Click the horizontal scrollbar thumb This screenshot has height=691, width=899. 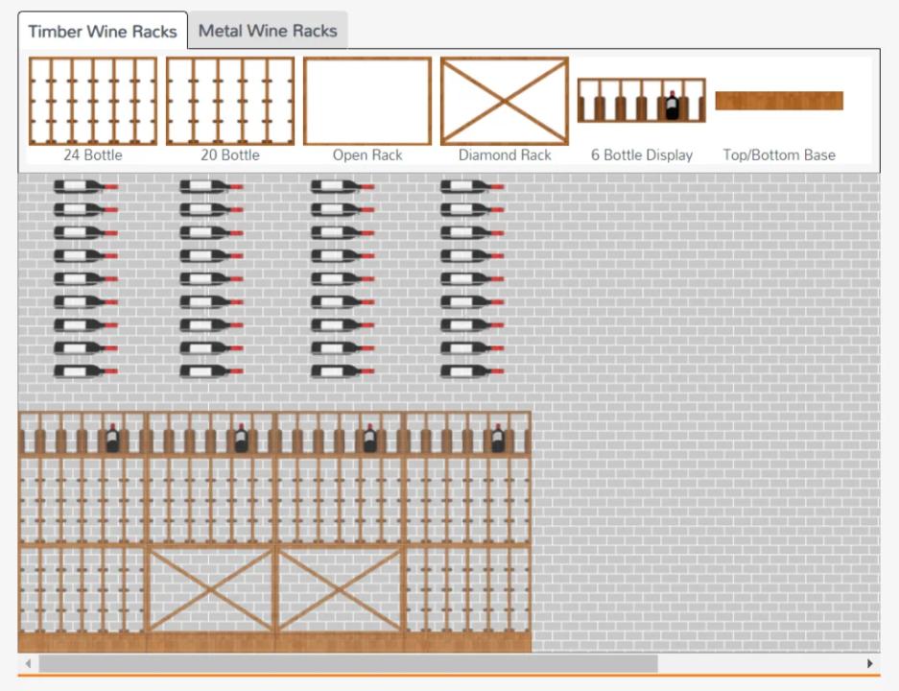(347, 663)
